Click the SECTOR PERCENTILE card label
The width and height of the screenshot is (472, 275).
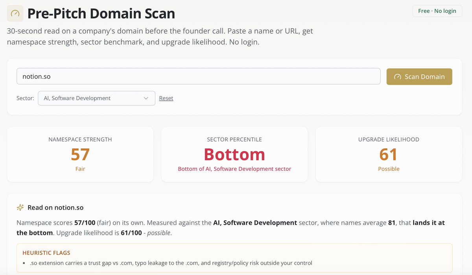coord(234,139)
